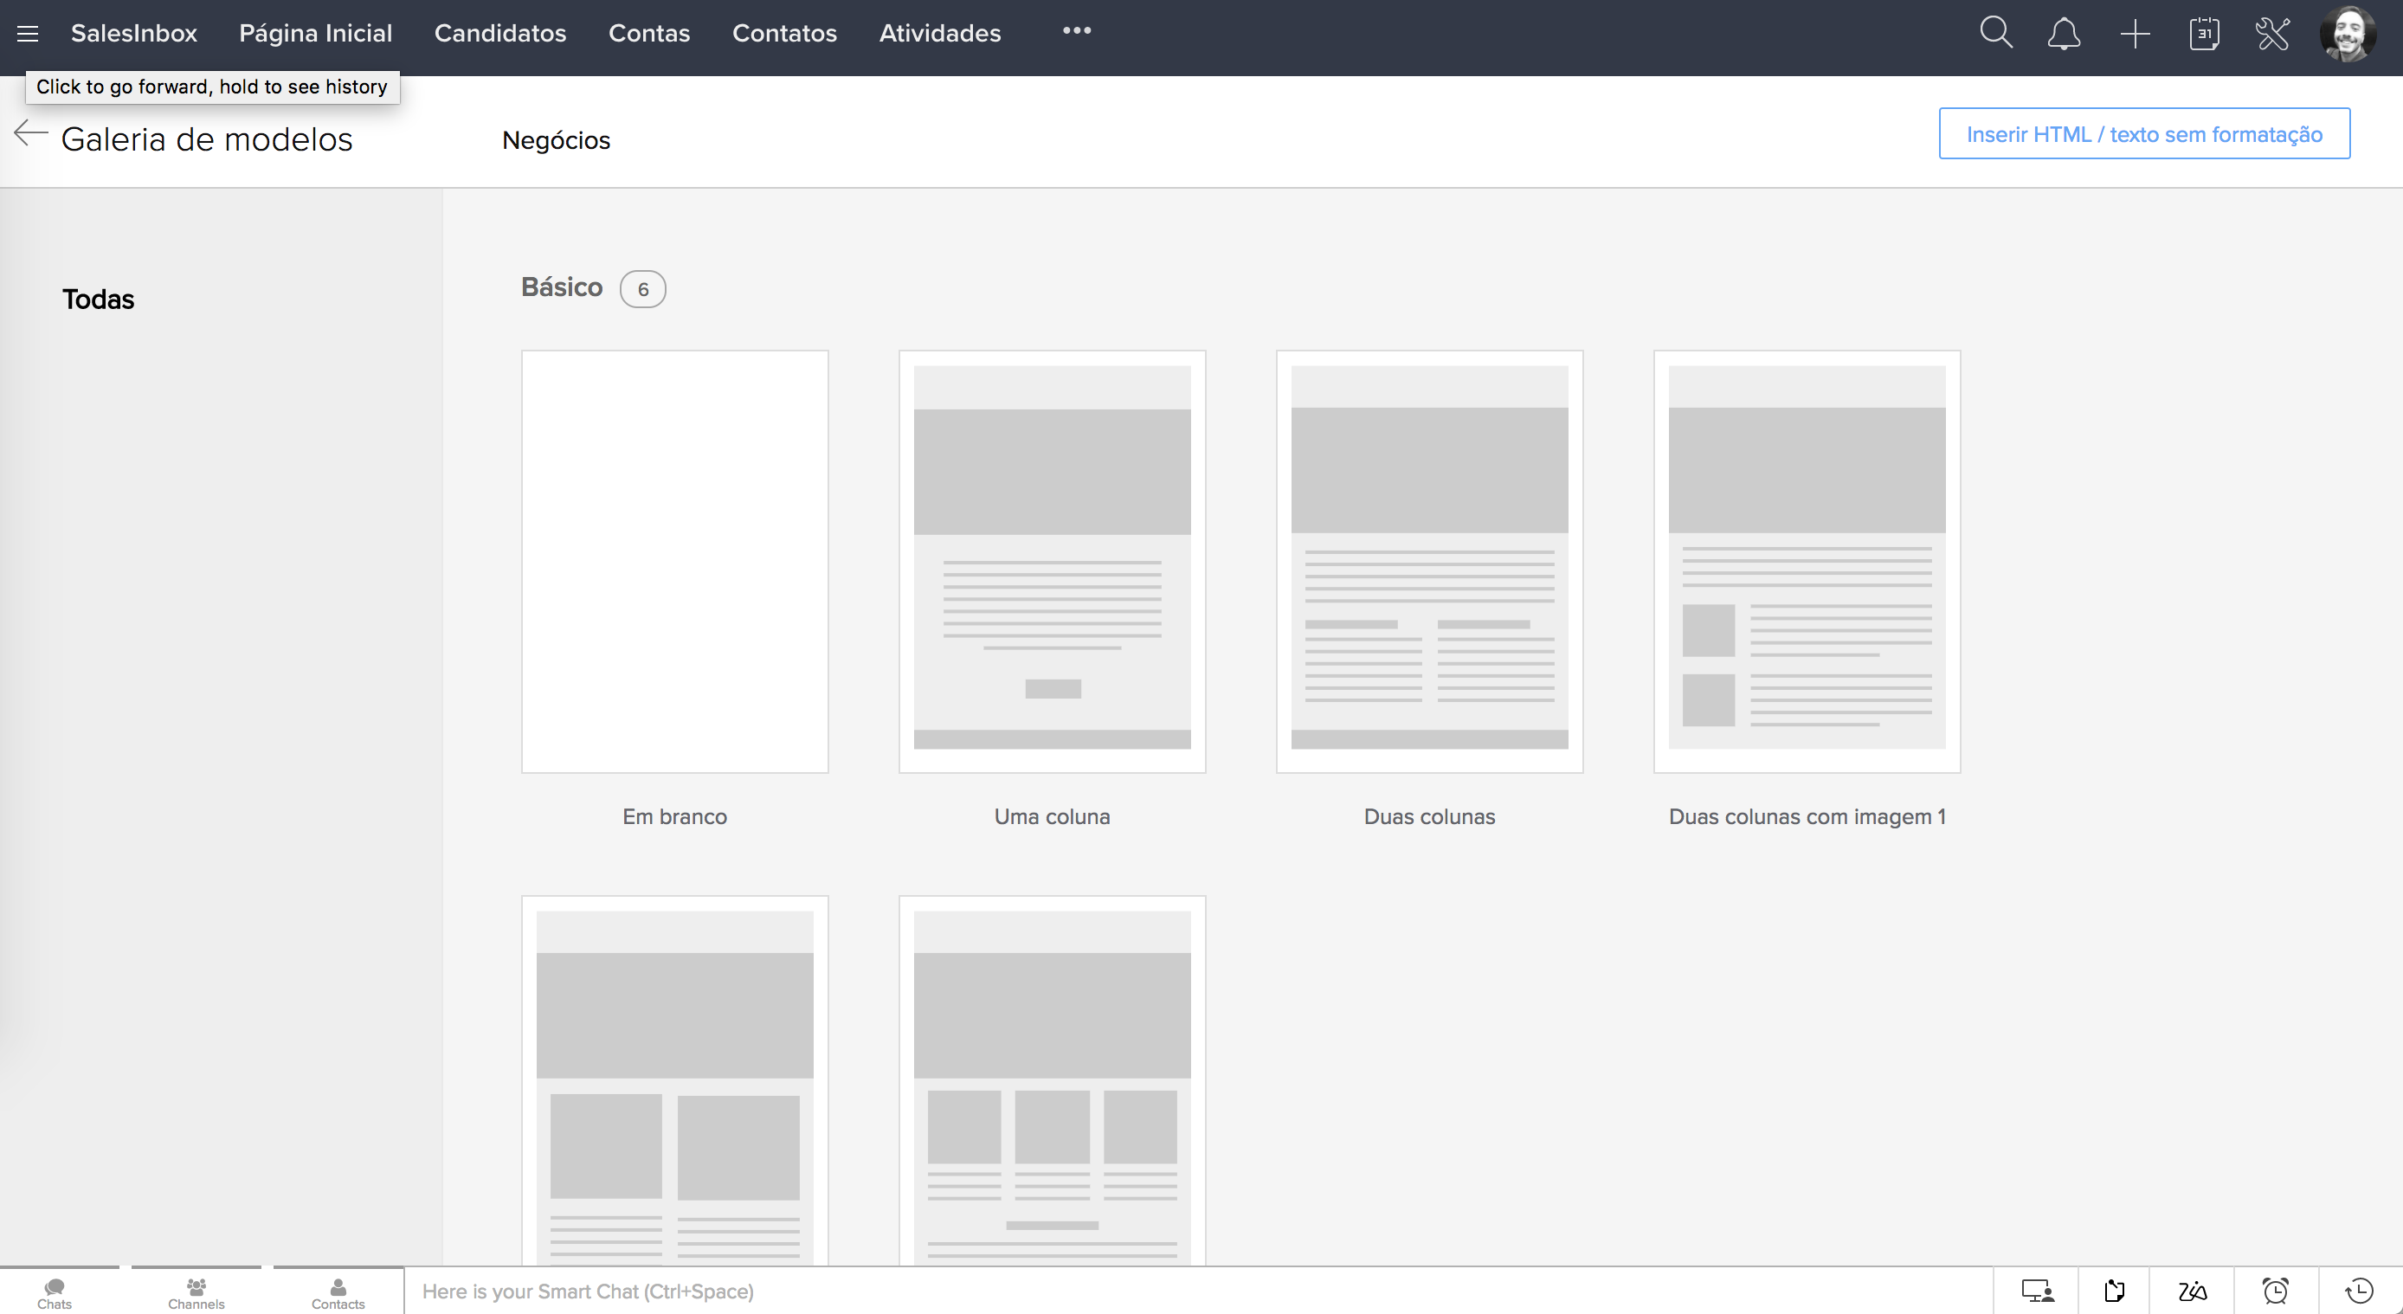2403x1314 pixels.
Task: Open the hamburger menu icon
Action: point(28,35)
